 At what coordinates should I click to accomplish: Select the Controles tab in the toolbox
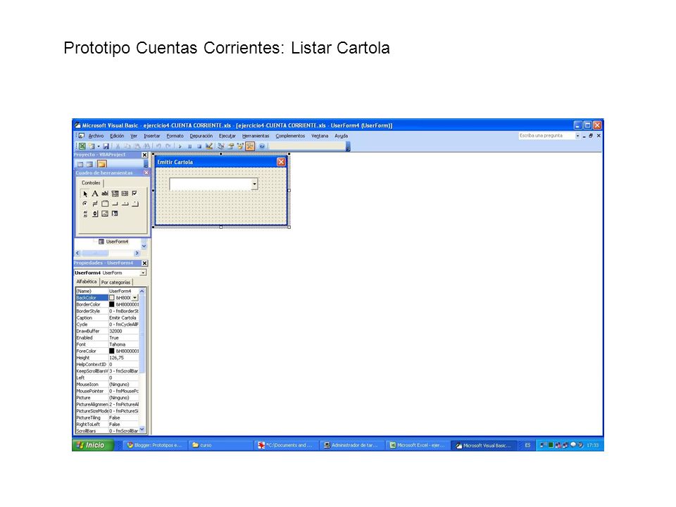(x=91, y=183)
